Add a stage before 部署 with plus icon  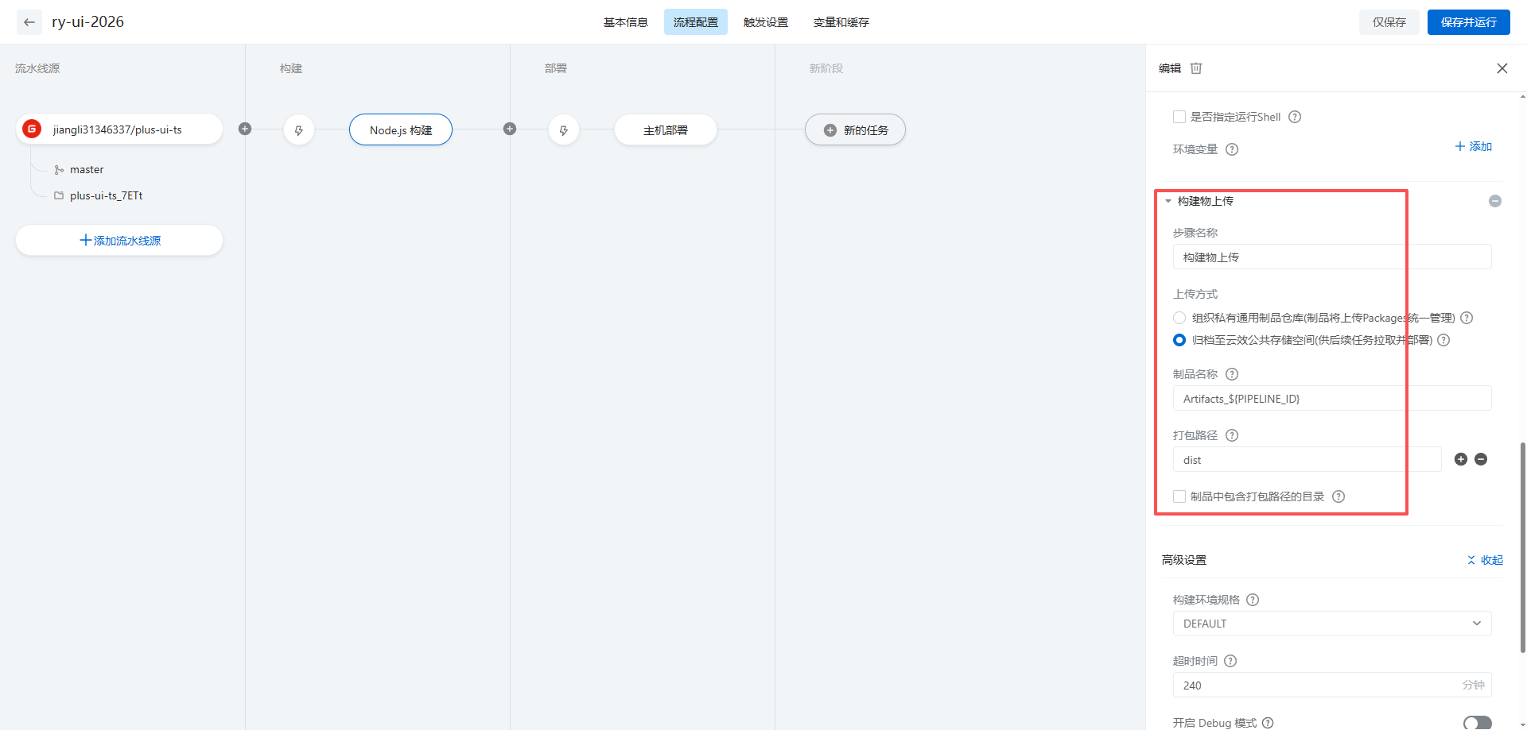click(x=510, y=129)
